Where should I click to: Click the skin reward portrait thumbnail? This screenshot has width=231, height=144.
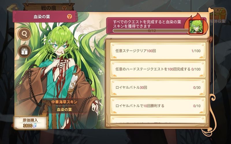point(196,27)
